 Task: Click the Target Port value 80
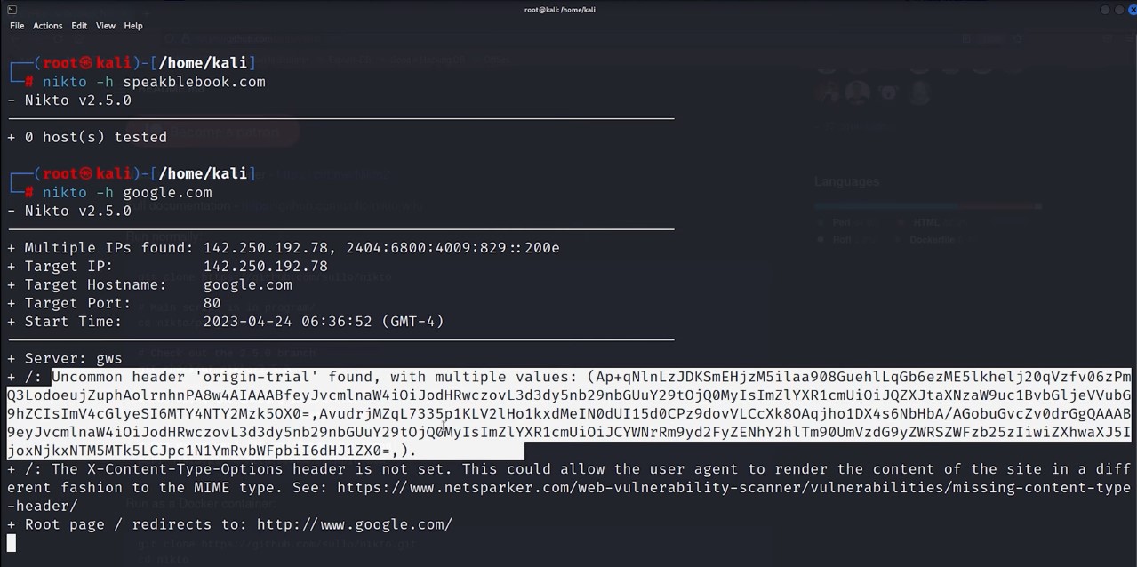pos(212,303)
